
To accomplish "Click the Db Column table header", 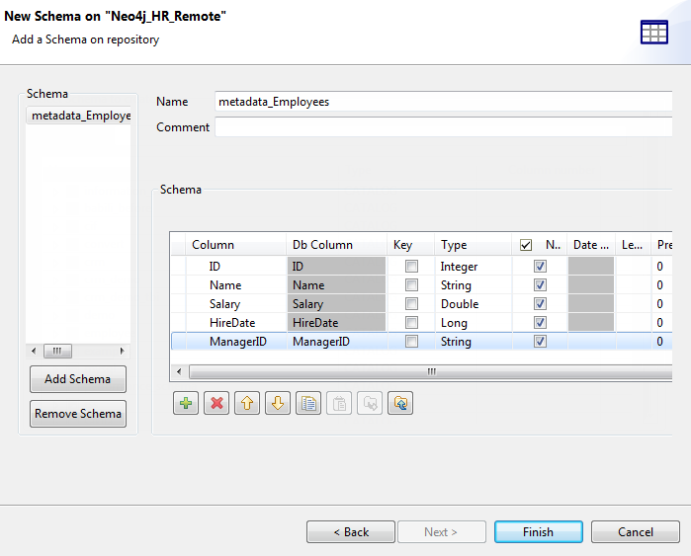I will pos(335,245).
